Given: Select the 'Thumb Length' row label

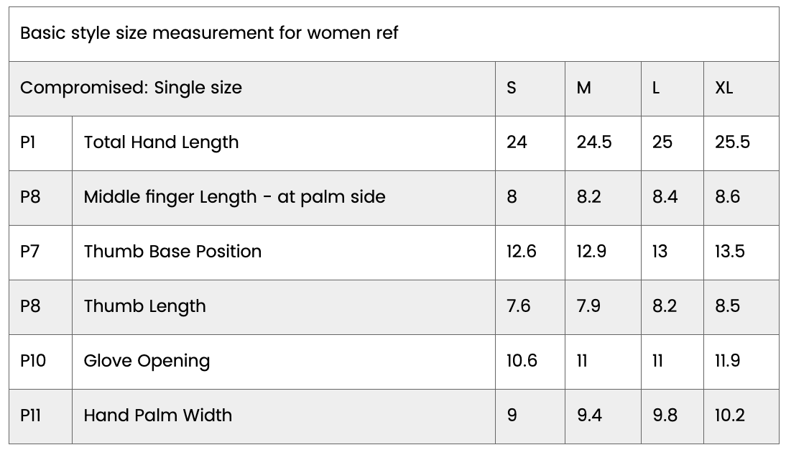Looking at the screenshot, I should click(x=144, y=306).
